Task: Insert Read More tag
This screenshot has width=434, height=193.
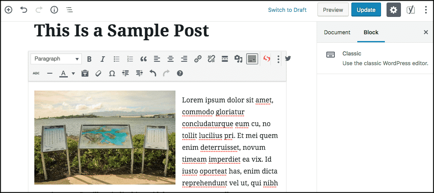Action: point(225,59)
